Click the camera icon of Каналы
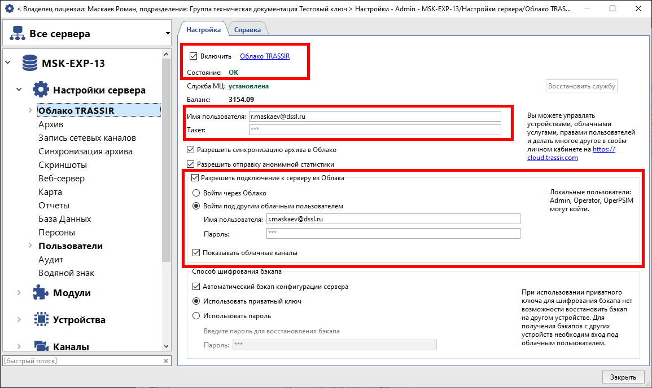The image size is (652, 388). click(41, 346)
